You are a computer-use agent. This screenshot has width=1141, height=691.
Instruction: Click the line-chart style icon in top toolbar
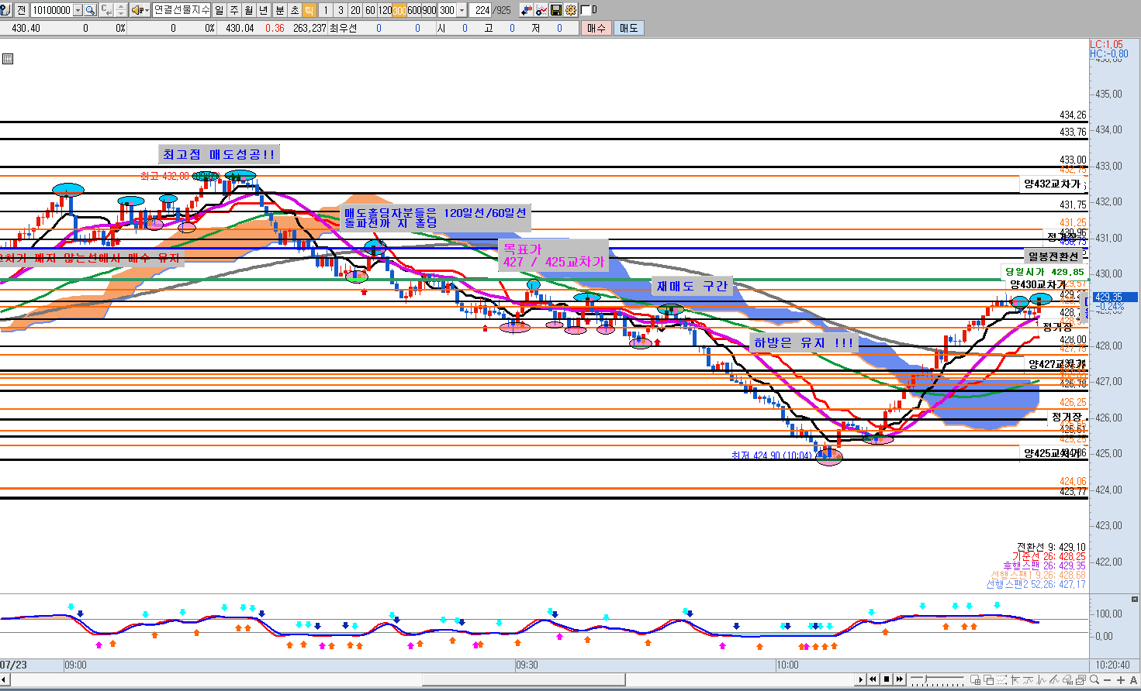[541, 10]
